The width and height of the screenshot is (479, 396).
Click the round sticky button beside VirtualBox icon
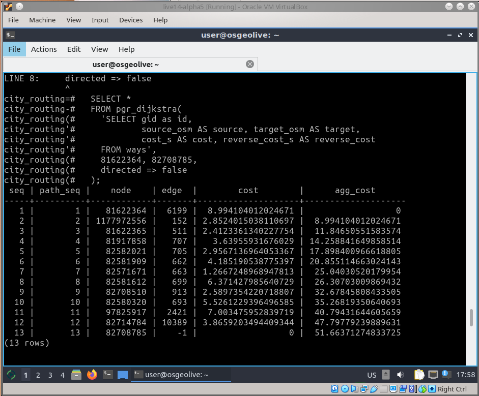[x=19, y=7]
